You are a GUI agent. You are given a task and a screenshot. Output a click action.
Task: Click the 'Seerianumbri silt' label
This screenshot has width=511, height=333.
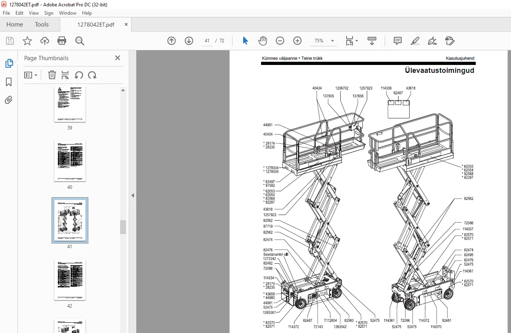(276, 254)
